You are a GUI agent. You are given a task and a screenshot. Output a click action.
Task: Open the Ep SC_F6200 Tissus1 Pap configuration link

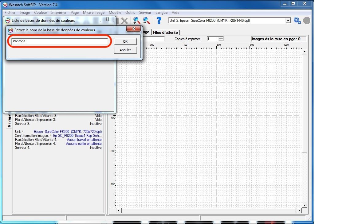[x=77, y=136]
